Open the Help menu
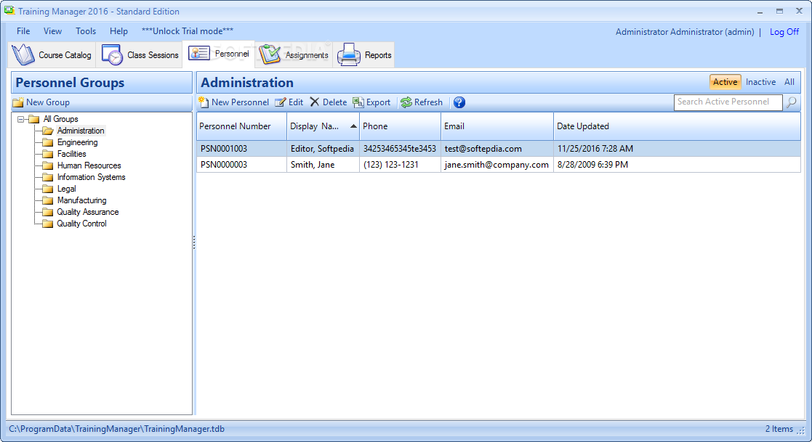The height and width of the screenshot is (442, 812). [x=118, y=31]
